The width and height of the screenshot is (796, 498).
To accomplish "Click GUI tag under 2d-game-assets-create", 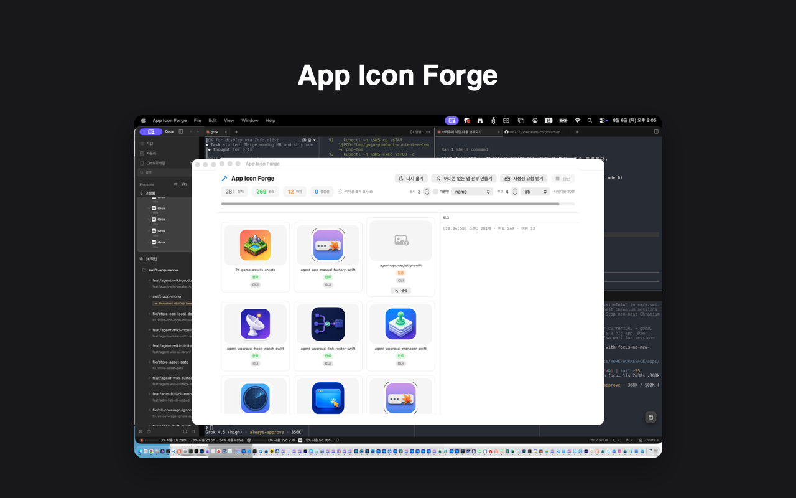I will pos(255,284).
